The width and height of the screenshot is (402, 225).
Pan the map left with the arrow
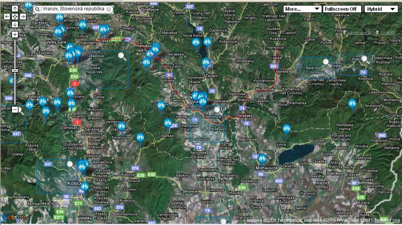point(7,16)
